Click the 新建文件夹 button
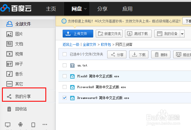Screen dimensions: 191x130 tap(109, 34)
